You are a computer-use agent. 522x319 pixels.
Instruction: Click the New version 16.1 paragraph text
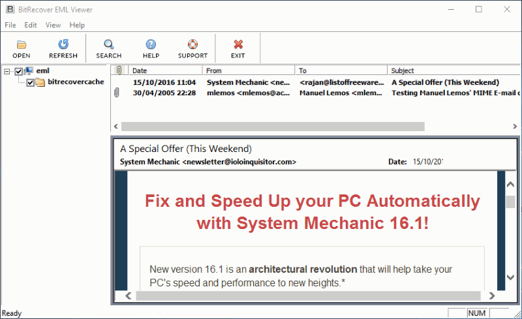click(x=301, y=276)
